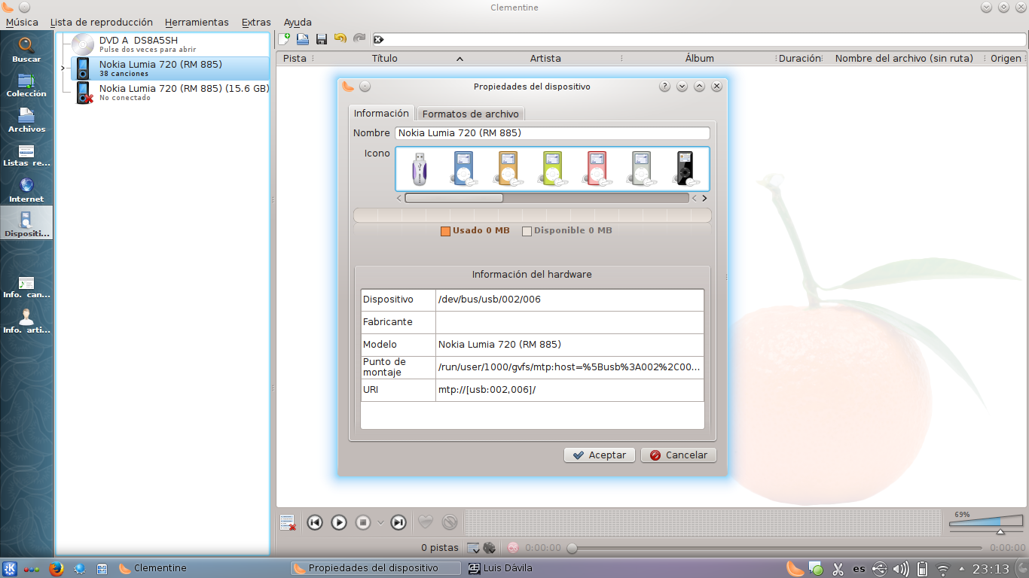This screenshot has height=578, width=1029.
Task: Open the Colección sidebar panel
Action: 26,85
